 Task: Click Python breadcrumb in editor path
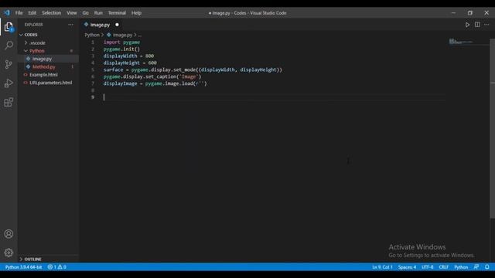[92, 35]
